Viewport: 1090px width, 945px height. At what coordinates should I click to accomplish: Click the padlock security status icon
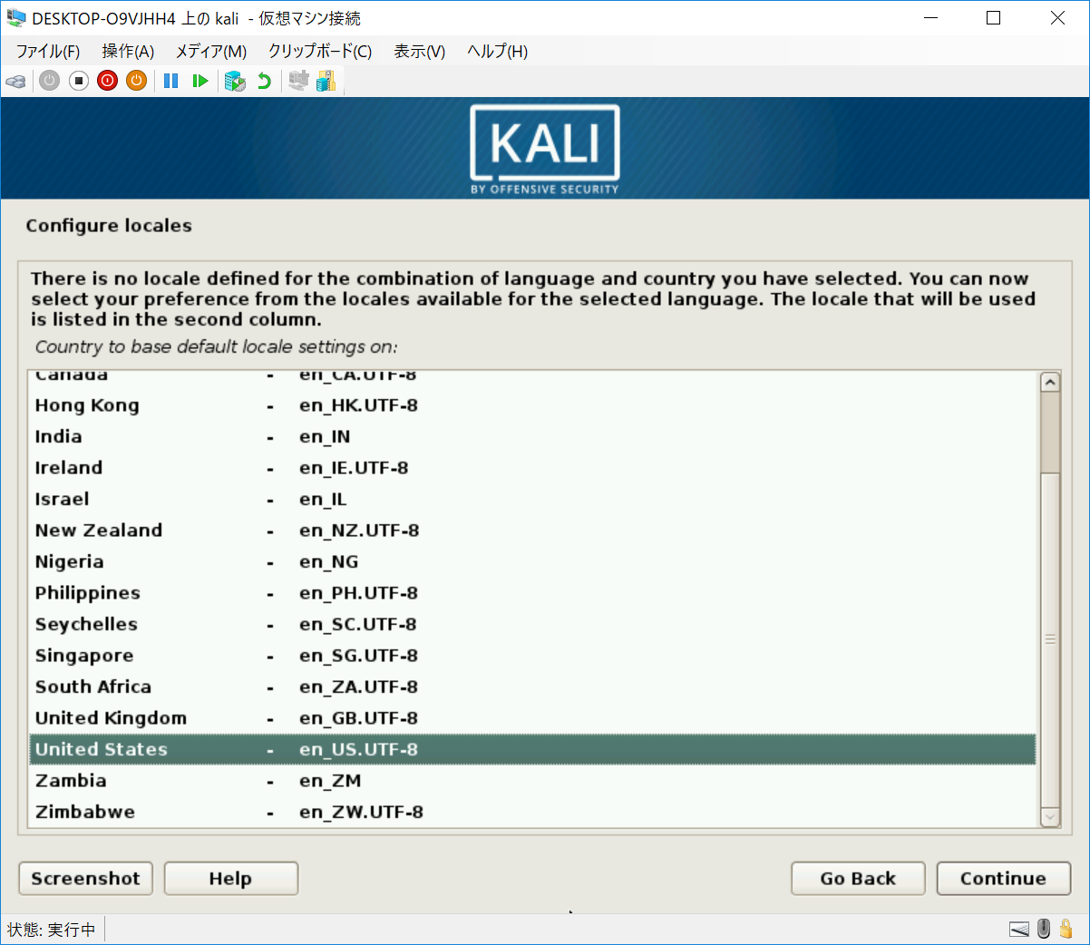(1066, 929)
